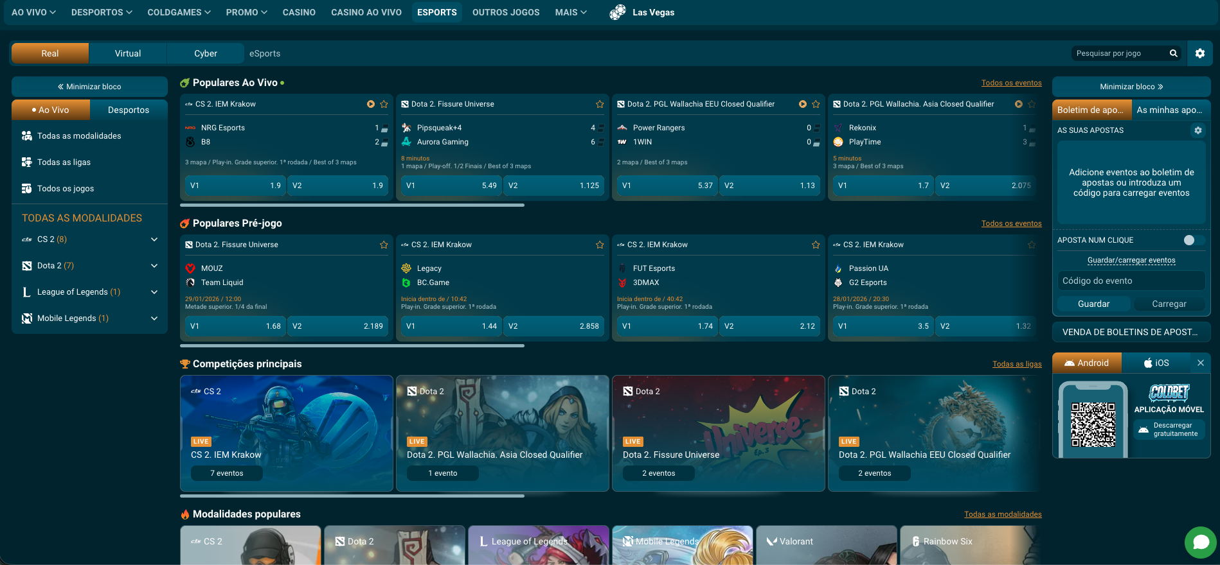1220x565 pixels.
Task: Expand the Mobile Legends (1) category
Action: tap(154, 318)
